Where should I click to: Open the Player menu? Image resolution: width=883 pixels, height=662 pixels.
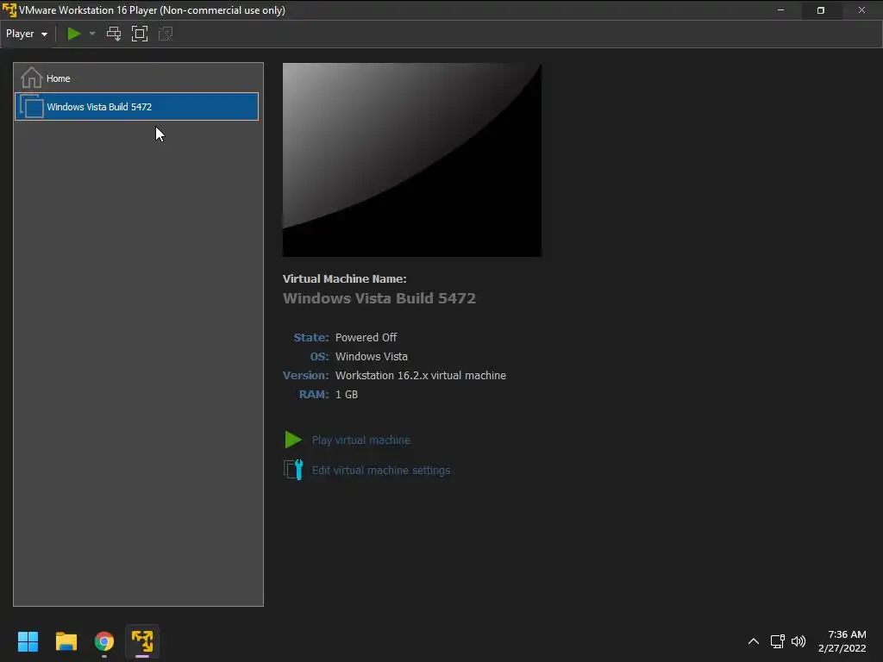click(x=27, y=34)
